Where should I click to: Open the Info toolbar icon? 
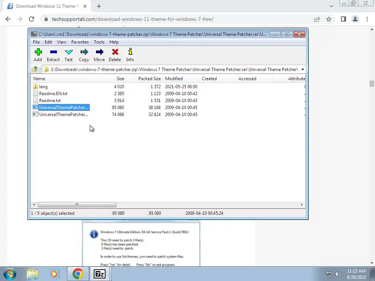click(x=130, y=52)
